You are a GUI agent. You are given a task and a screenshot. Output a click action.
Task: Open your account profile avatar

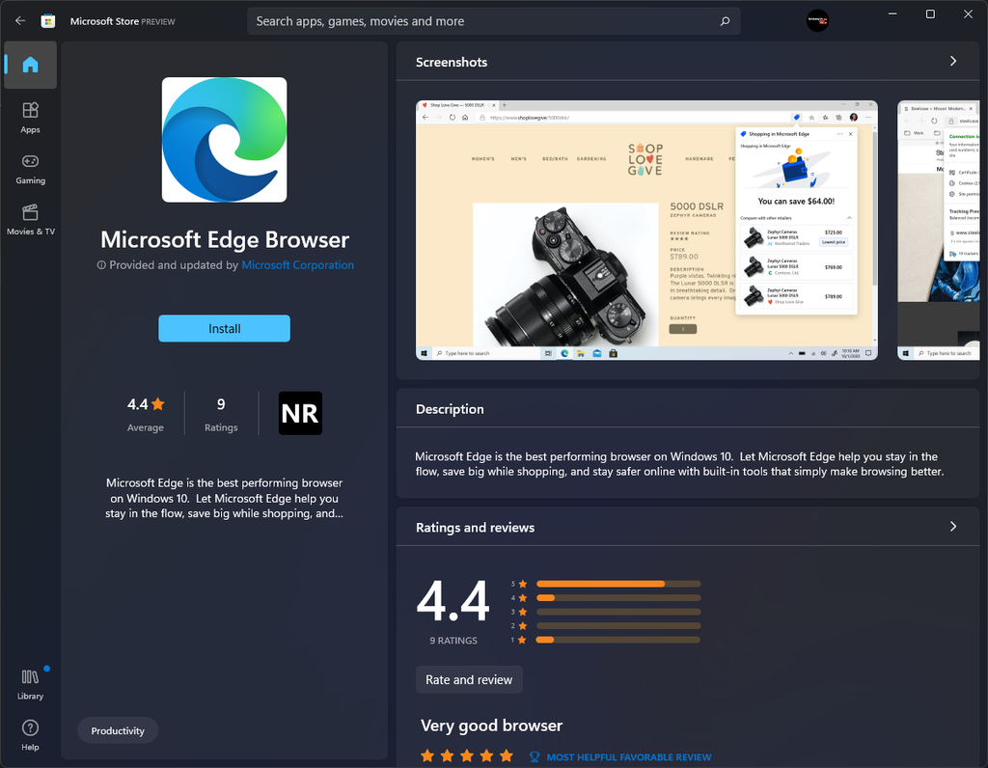[817, 20]
